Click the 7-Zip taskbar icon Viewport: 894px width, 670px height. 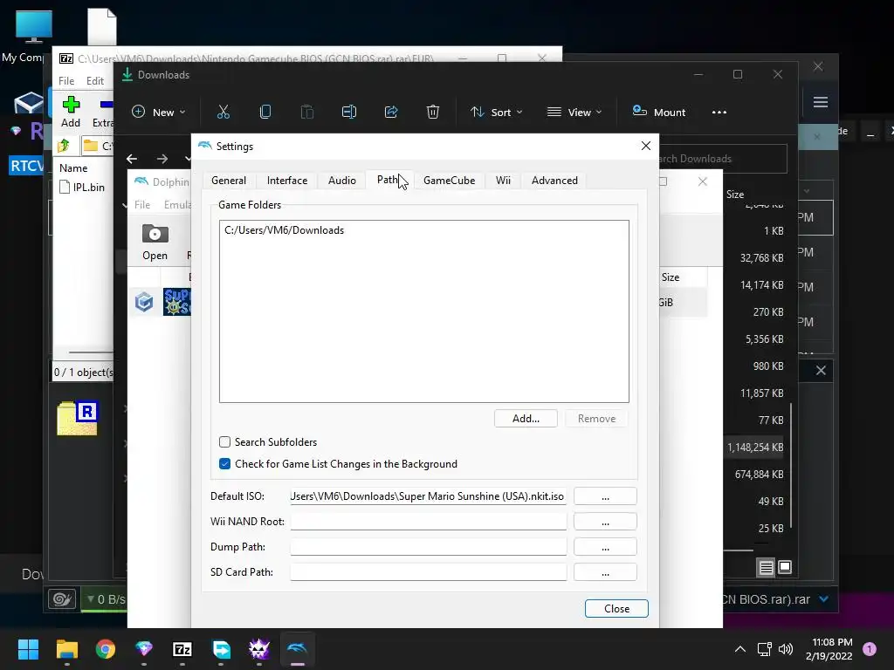click(x=182, y=649)
